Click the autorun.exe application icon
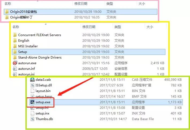190x130 pixels. point(15,63)
